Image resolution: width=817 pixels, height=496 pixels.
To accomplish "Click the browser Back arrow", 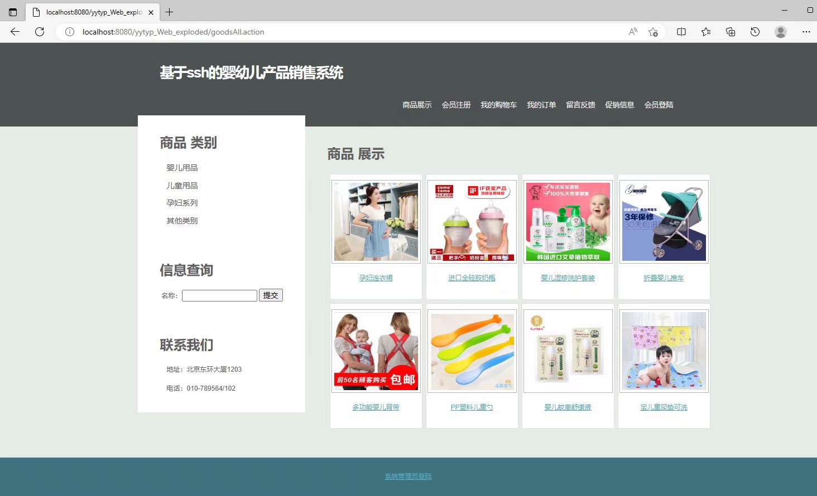I will (15, 32).
